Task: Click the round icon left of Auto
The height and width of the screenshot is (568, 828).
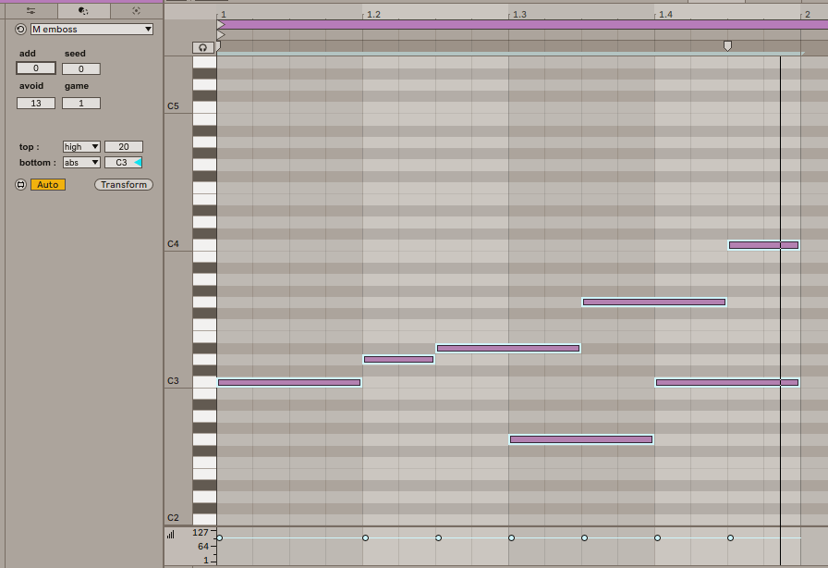Action: point(21,185)
